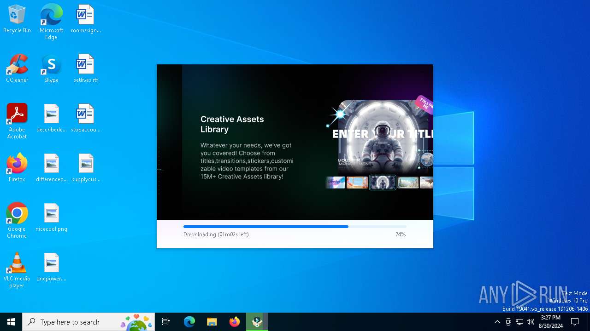
Task: Open the Firefox desktop shortcut
Action: point(17,168)
